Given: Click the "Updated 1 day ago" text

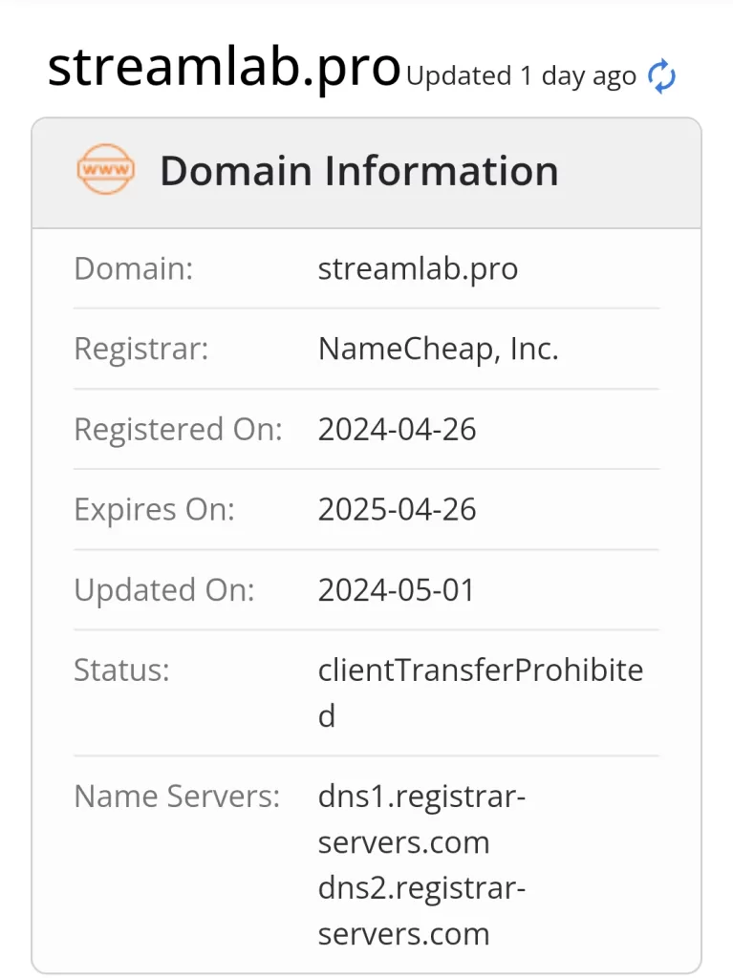Looking at the screenshot, I should (x=521, y=76).
